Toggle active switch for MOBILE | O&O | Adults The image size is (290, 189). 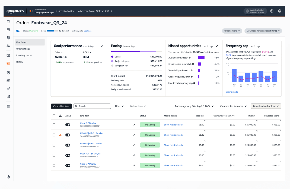[68, 145]
